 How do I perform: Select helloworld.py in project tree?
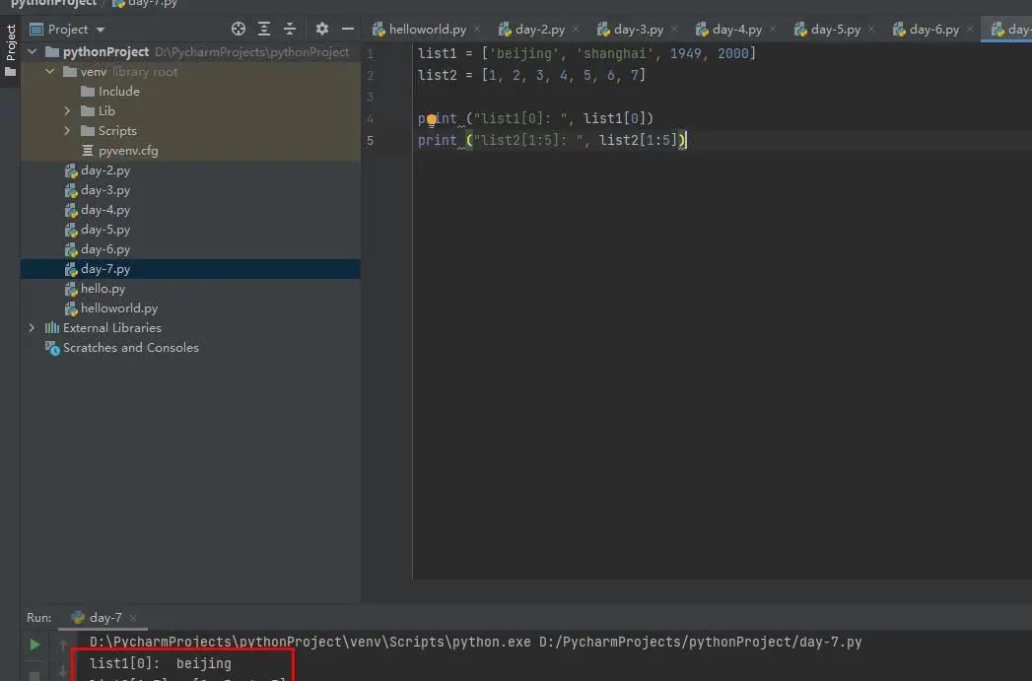click(x=119, y=308)
